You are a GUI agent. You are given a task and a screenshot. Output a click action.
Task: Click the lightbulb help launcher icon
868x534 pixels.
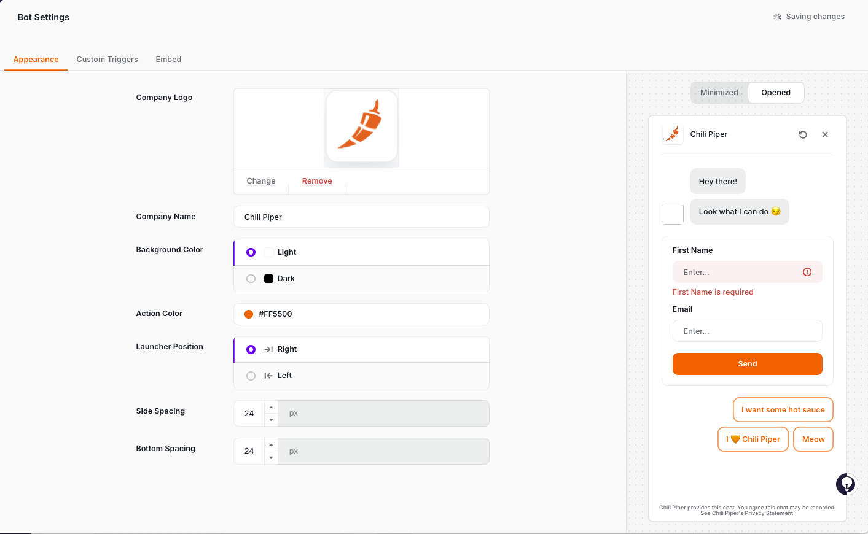846,484
